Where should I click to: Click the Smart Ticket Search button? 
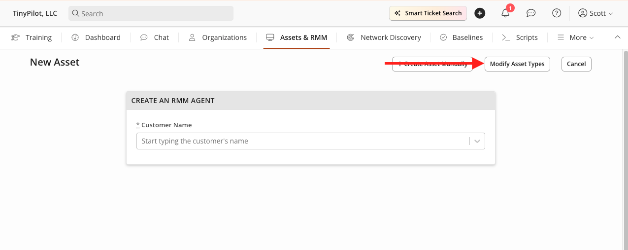point(428,13)
